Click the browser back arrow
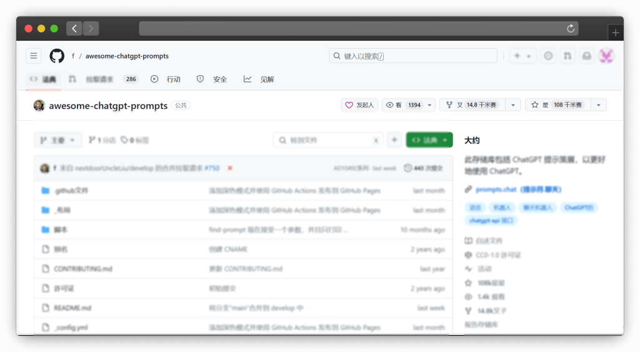Viewport: 640px width, 352px height. tap(74, 28)
